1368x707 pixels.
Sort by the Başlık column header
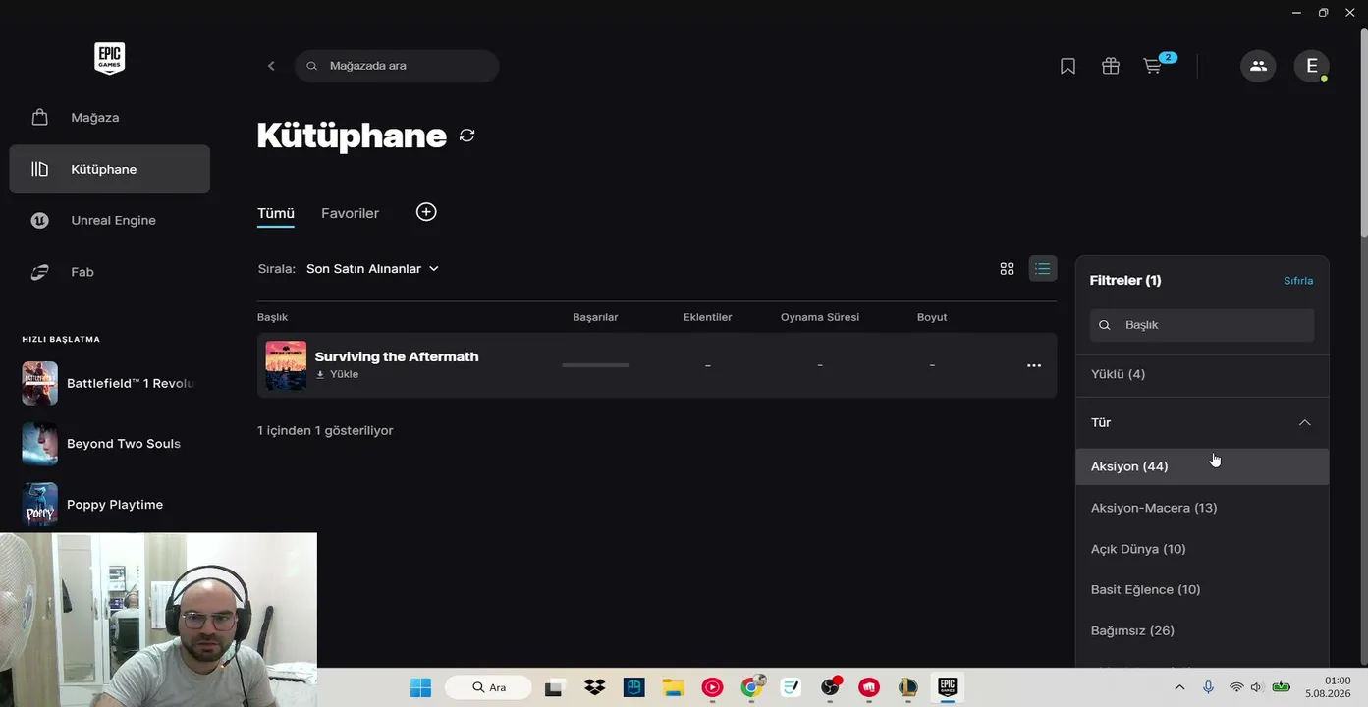272,317
